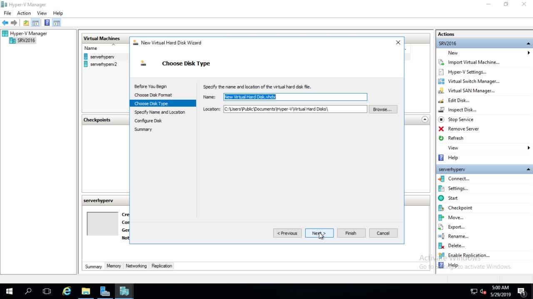This screenshot has width=533, height=299.
Task: Go to Choose Disk Format wizard step
Action: (x=153, y=95)
